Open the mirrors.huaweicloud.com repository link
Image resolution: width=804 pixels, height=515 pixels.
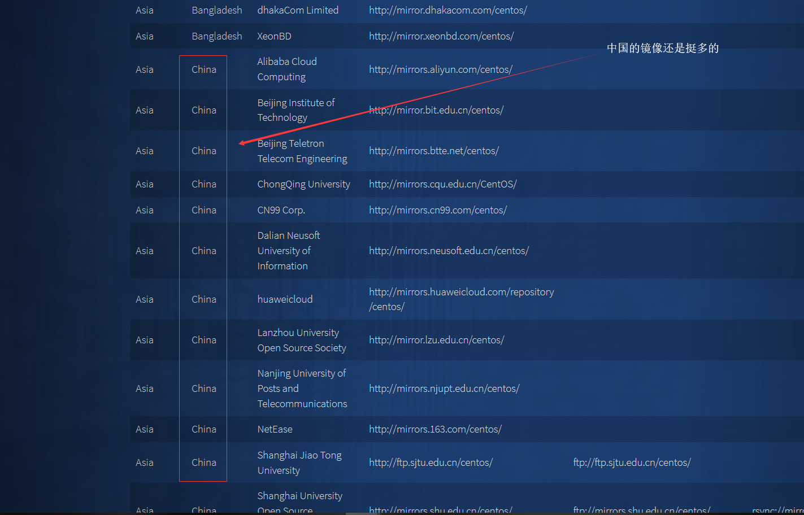461,299
